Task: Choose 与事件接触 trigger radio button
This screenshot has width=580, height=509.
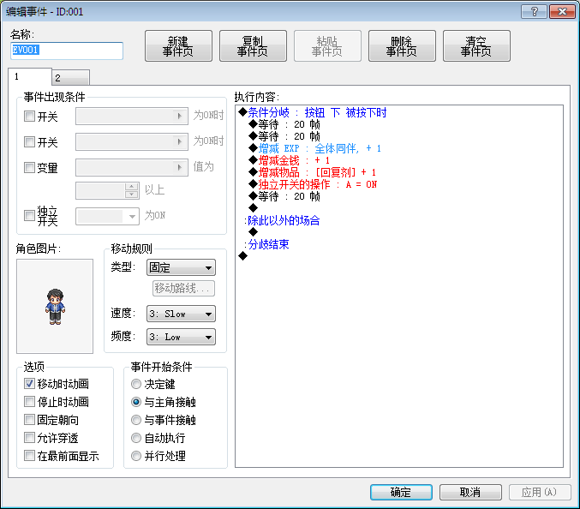Action: click(136, 420)
